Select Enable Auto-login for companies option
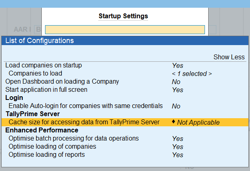Screen dimensions: 250x171 tap(86, 106)
